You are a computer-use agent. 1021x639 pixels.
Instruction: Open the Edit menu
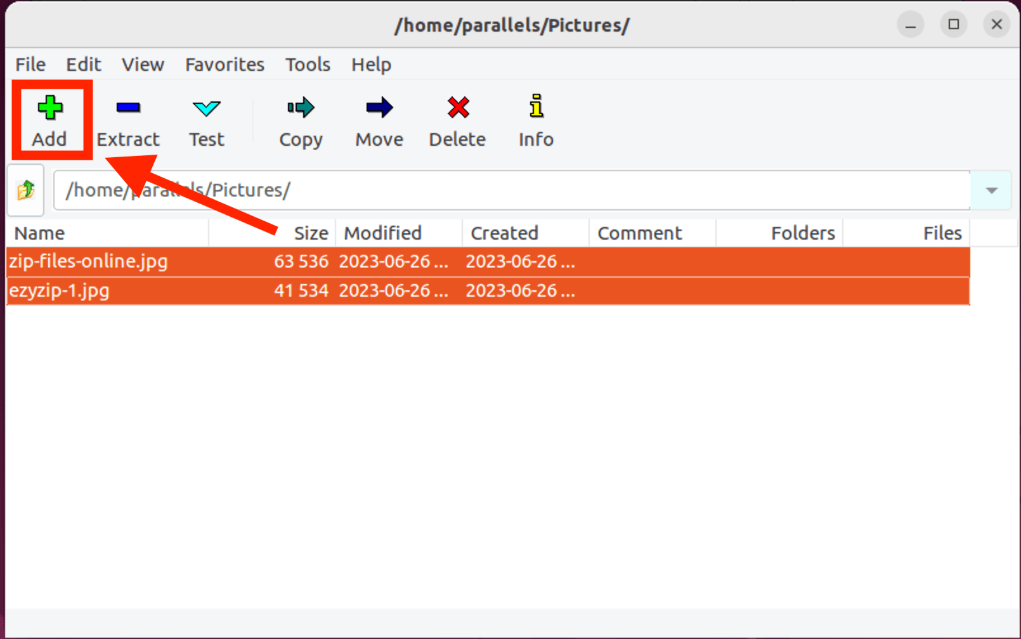coord(83,65)
